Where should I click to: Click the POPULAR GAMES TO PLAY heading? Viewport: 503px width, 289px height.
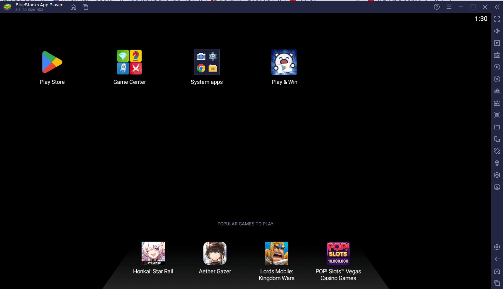tap(245, 224)
